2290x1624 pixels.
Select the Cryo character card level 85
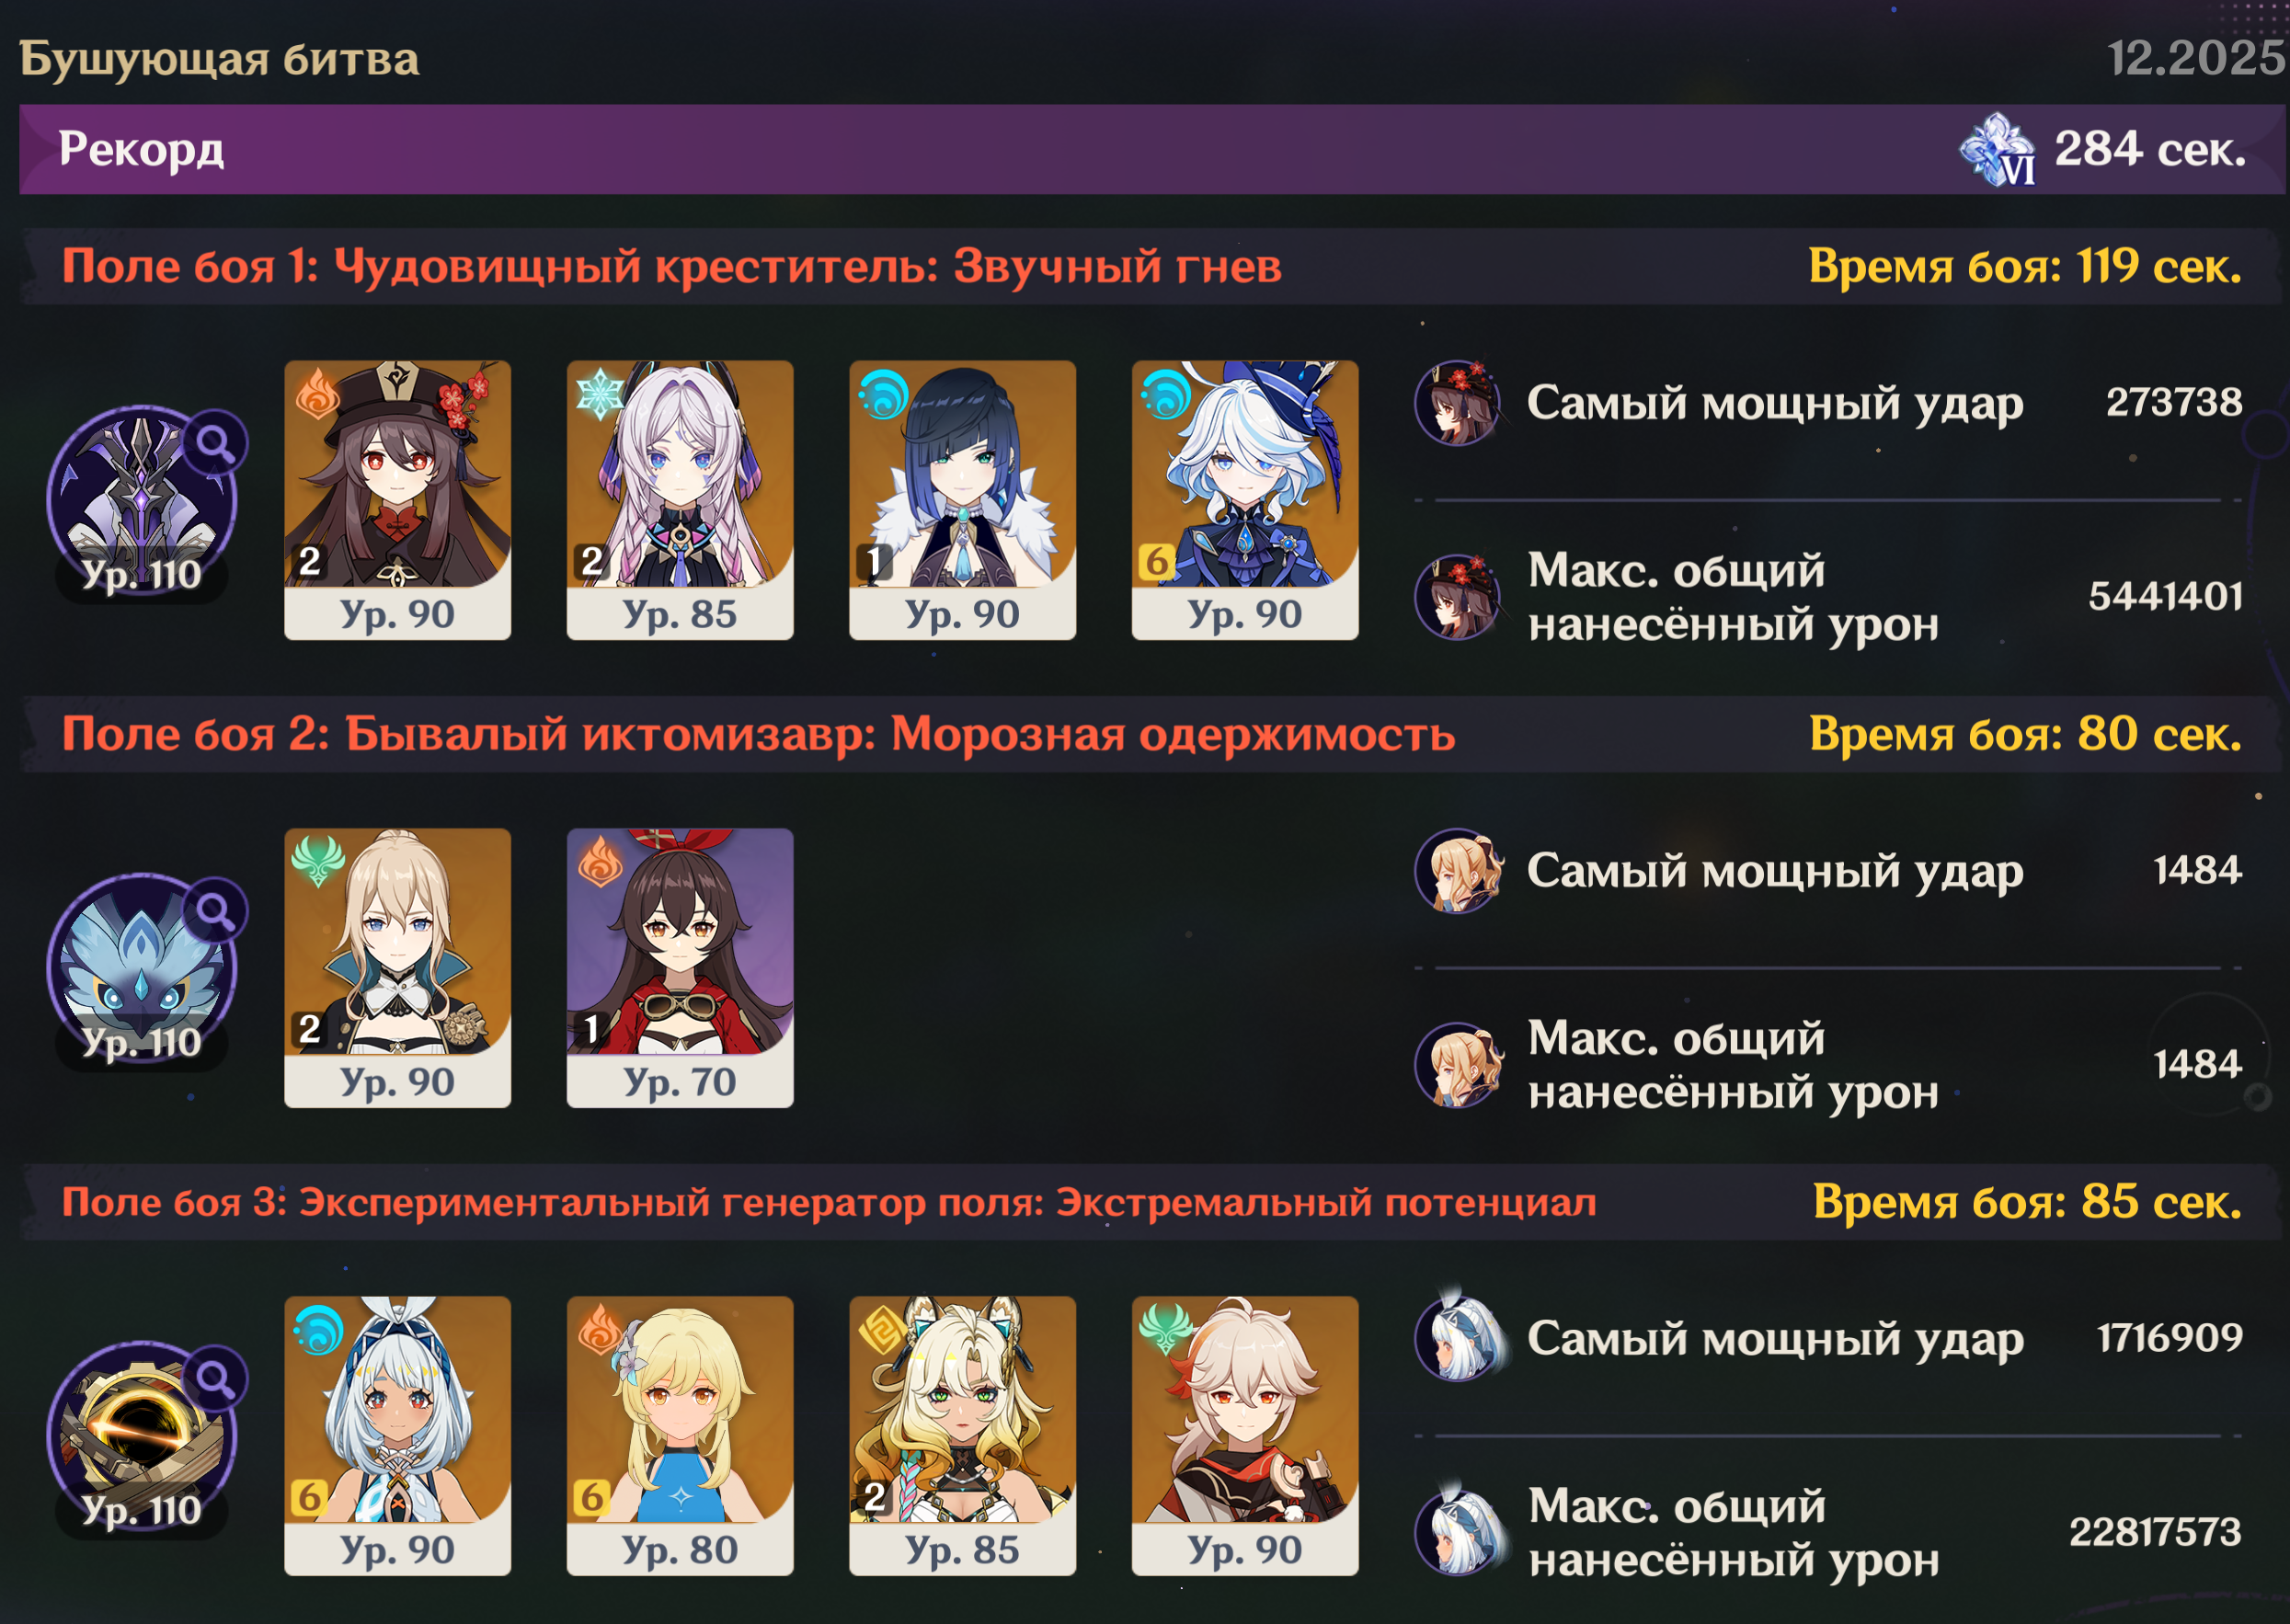point(680,500)
